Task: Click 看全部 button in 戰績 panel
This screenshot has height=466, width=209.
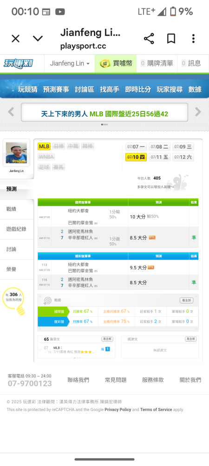Action: click(187, 301)
